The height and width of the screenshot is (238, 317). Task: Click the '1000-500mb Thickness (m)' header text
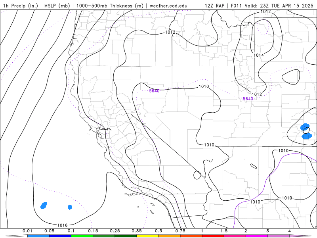coord(110,6)
